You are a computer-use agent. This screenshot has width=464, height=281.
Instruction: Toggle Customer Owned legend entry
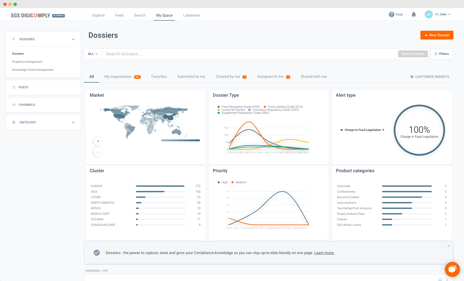[x=231, y=110]
